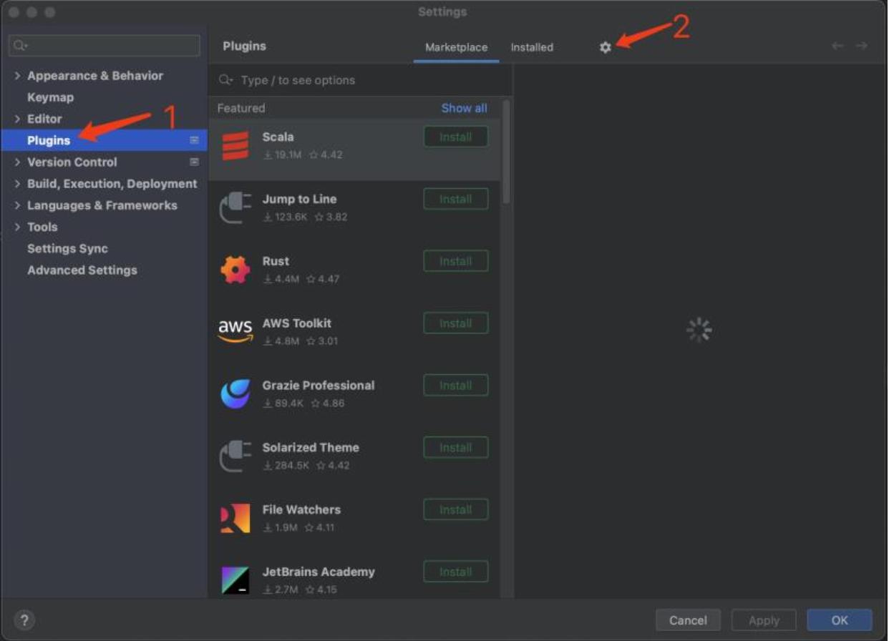
Task: Click the plugin list vertical scrollbar
Action: pyautogui.click(x=507, y=152)
